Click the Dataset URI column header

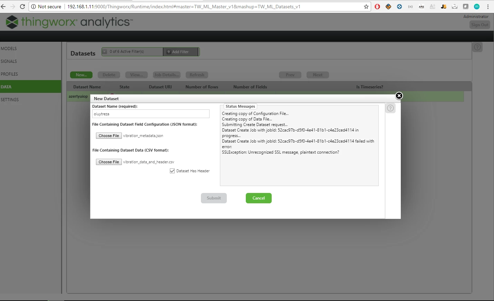[161, 87]
